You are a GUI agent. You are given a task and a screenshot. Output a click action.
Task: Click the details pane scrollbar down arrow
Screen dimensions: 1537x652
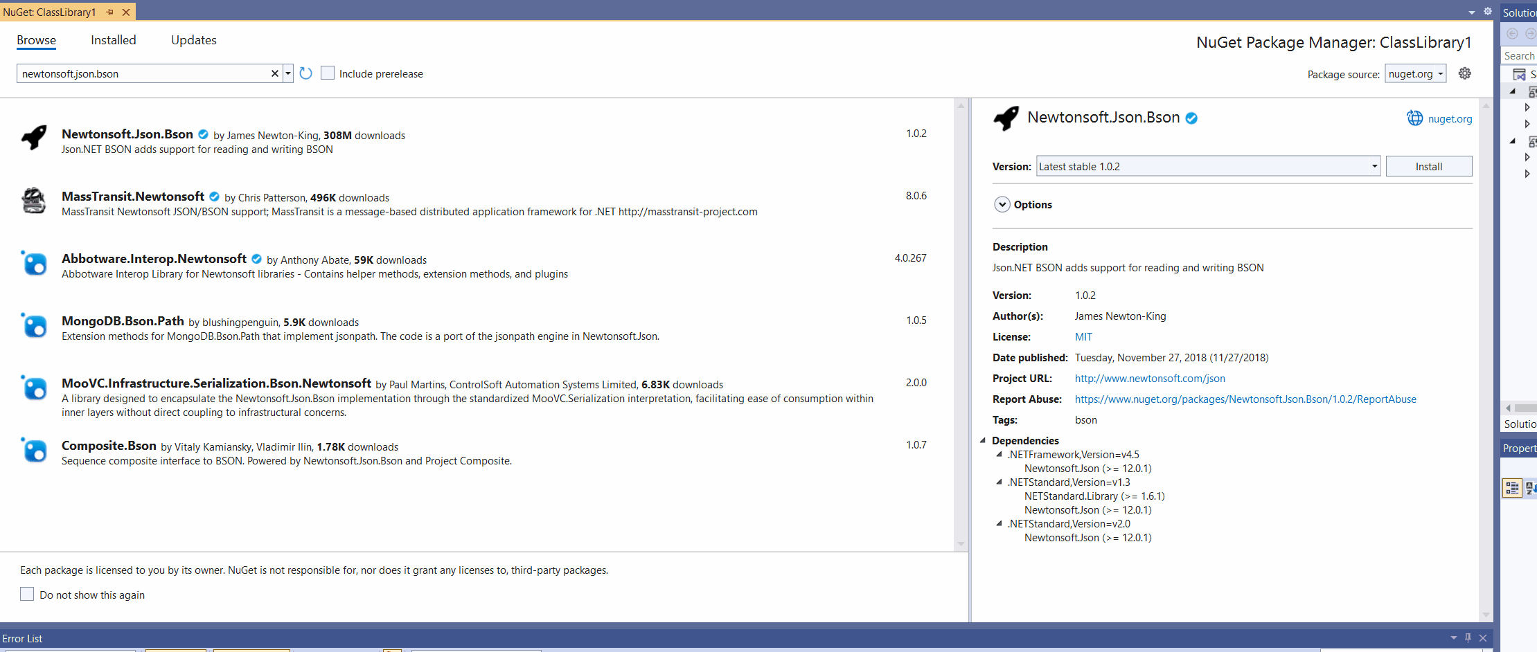tap(1485, 615)
